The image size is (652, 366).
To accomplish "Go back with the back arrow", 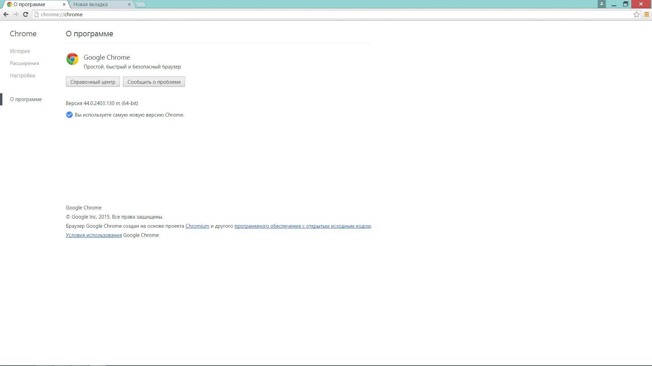I will click(6, 14).
